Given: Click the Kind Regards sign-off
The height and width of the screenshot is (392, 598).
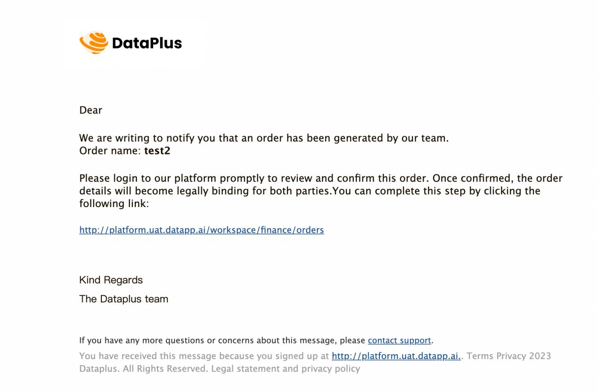Looking at the screenshot, I should pos(111,280).
